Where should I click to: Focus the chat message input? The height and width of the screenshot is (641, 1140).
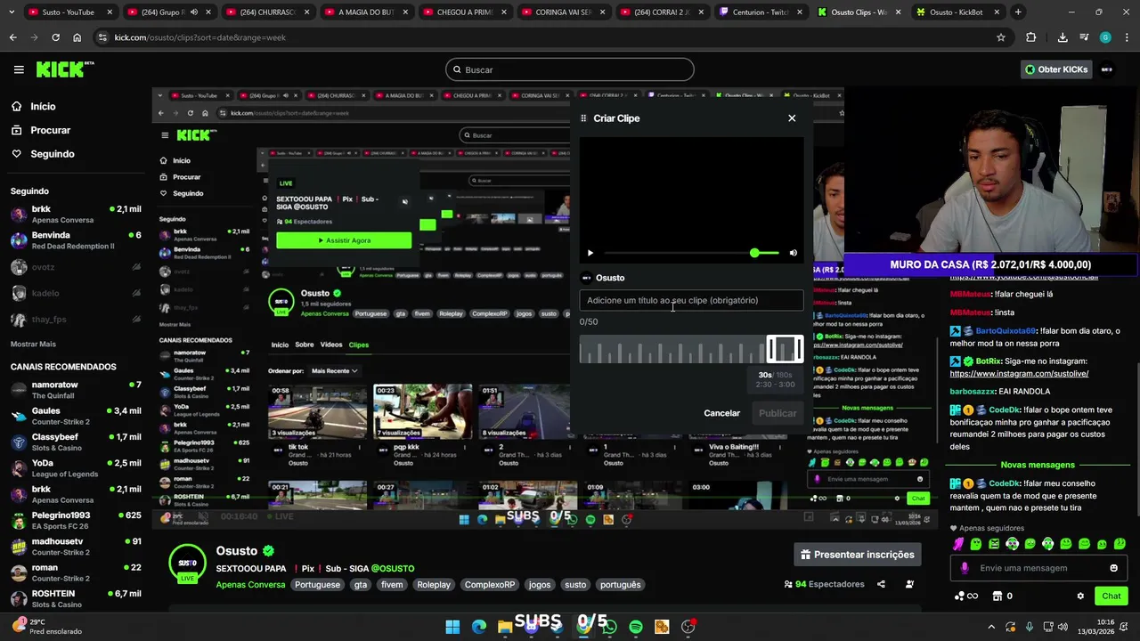[1038, 568]
